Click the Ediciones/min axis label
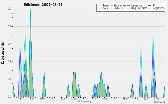This screenshot has height=104, width=168. pos(3,53)
